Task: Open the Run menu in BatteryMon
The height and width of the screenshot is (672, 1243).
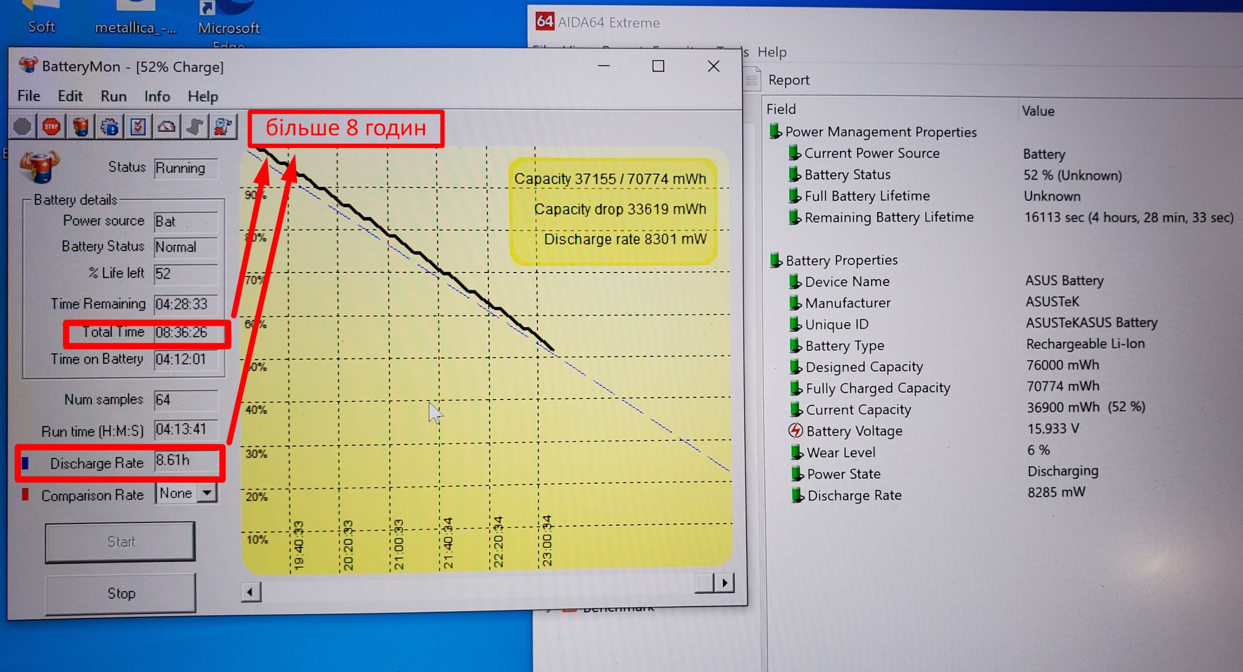Action: (x=114, y=96)
